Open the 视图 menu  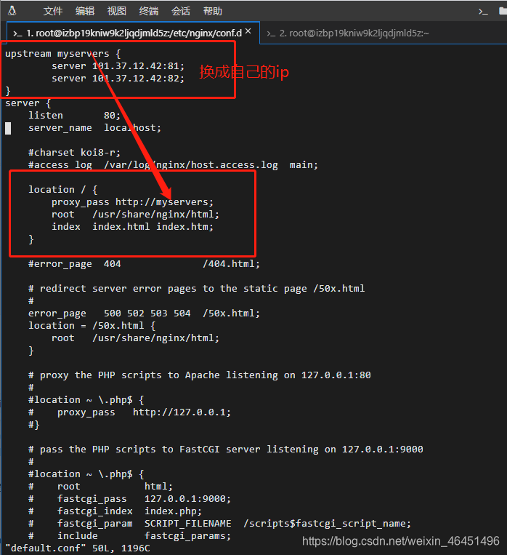[x=117, y=11]
